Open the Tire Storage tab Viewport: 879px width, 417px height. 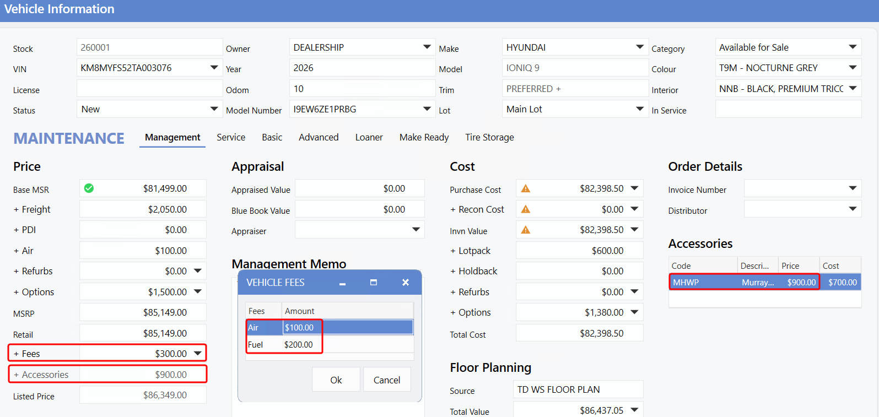click(489, 137)
